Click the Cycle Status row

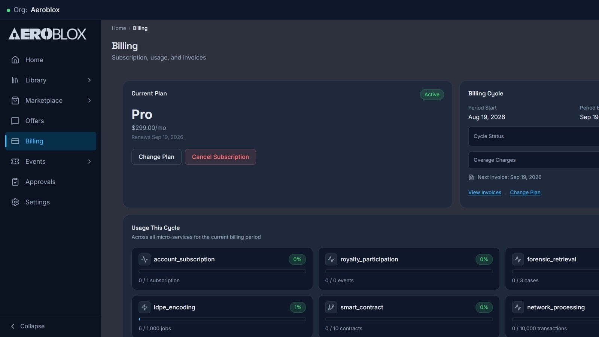pos(534,136)
